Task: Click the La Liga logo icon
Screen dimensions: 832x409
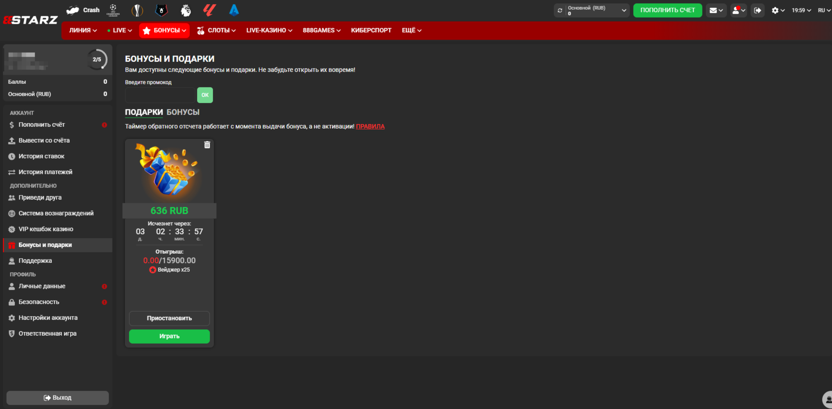Action: tap(210, 10)
